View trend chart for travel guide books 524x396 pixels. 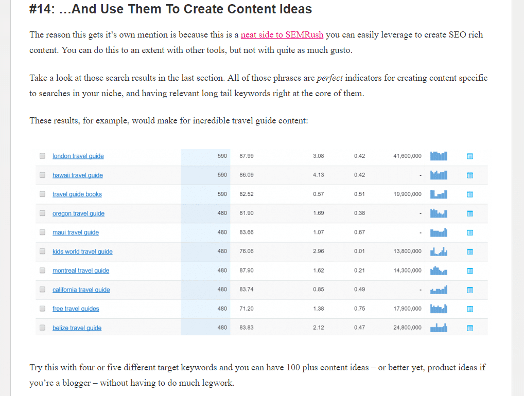[439, 194]
